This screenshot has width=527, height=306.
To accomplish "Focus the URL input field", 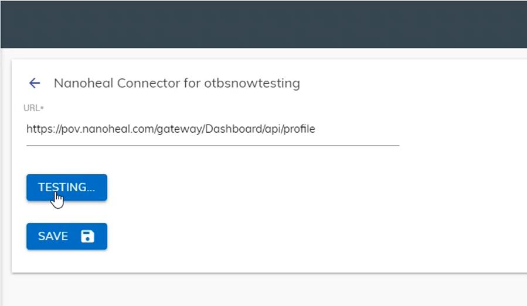I will [x=212, y=129].
